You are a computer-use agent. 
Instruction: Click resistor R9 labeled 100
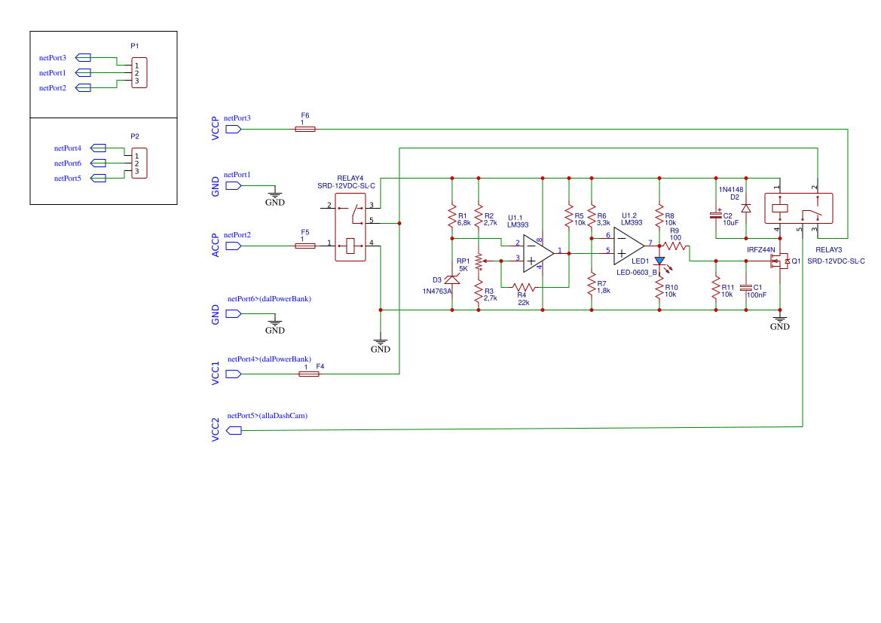[675, 245]
